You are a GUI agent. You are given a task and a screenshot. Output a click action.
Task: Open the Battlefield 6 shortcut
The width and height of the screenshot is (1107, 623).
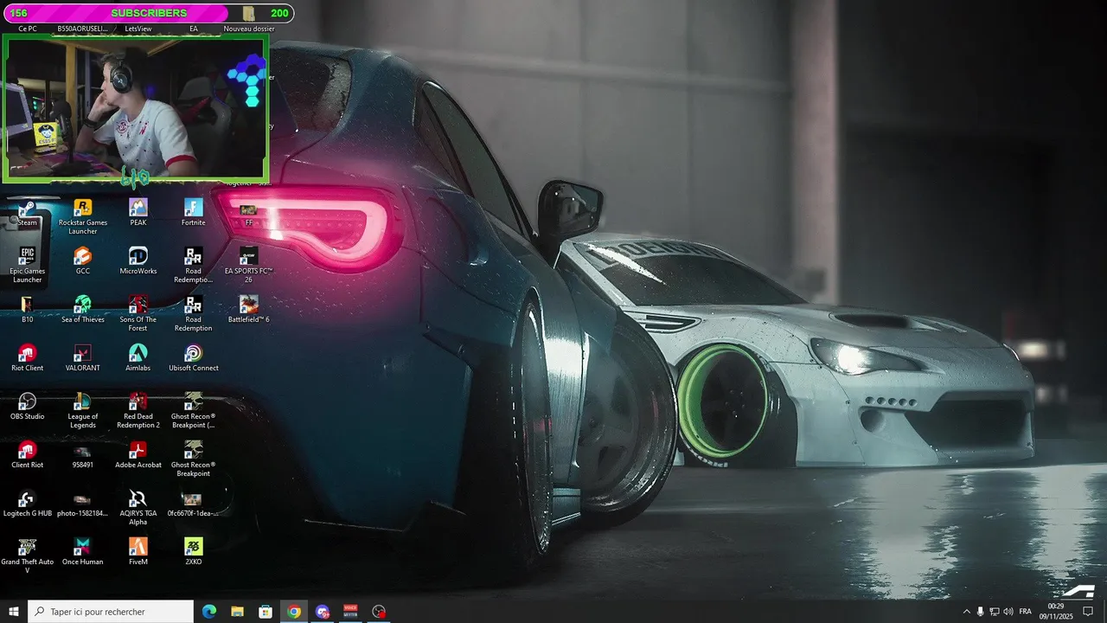pyautogui.click(x=249, y=310)
